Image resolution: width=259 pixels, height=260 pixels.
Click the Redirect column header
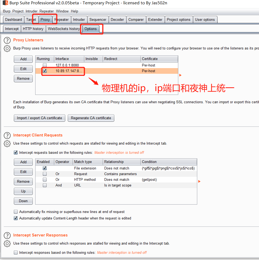click(x=122, y=59)
